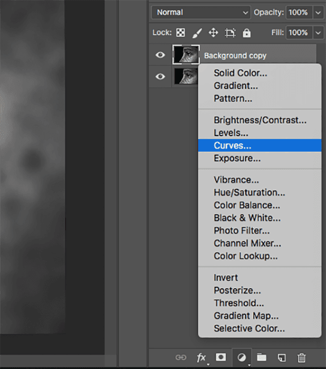Image resolution: width=326 pixels, height=369 pixels.
Task: Open the fx layer style menu
Action: tap(202, 358)
